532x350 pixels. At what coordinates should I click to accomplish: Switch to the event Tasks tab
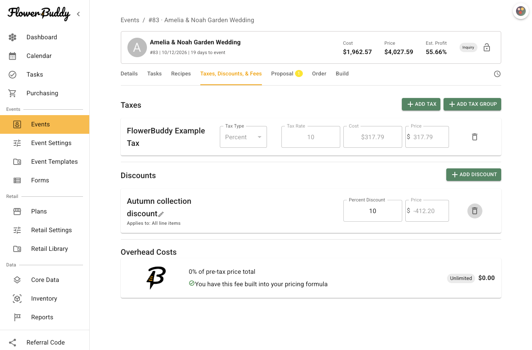[x=154, y=74]
